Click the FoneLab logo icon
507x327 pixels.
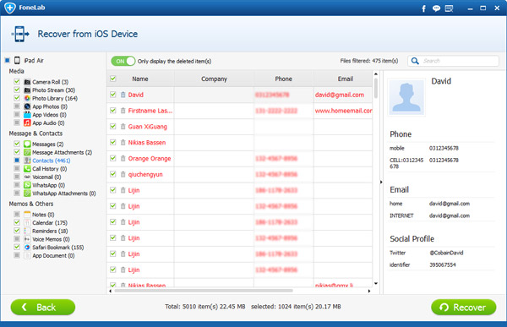pos(10,8)
